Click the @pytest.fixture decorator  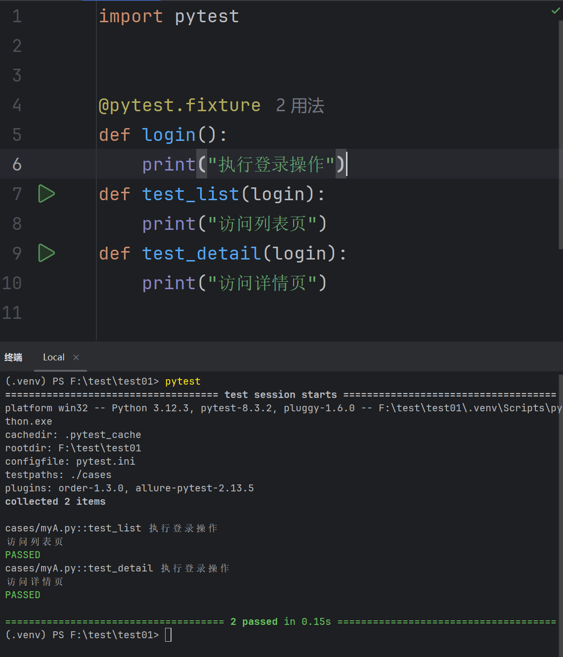click(180, 105)
